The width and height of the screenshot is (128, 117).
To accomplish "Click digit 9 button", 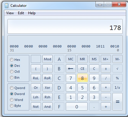I will tap(94, 78).
